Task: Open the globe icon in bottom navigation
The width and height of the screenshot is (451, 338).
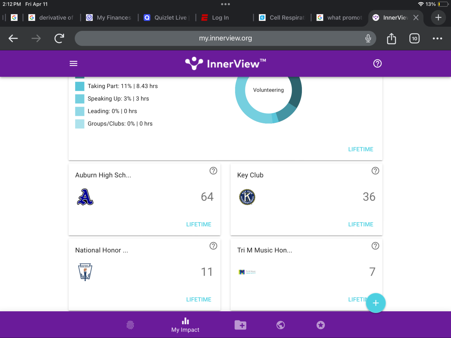Action: point(280,325)
